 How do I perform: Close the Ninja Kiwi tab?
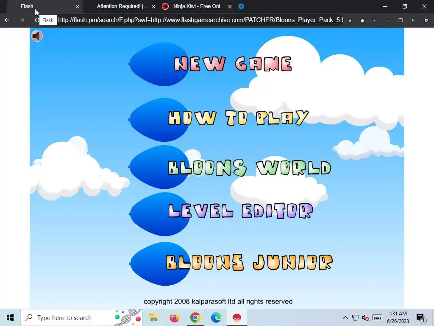230,6
